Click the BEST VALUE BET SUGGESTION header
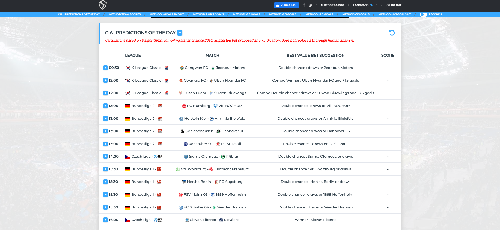500x230 pixels. 316,55
